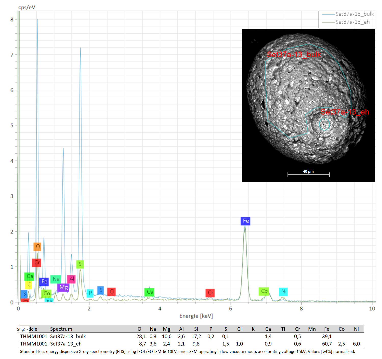Click the green Co label near 7 keV
Screen dimensions: 382x359
264,291
